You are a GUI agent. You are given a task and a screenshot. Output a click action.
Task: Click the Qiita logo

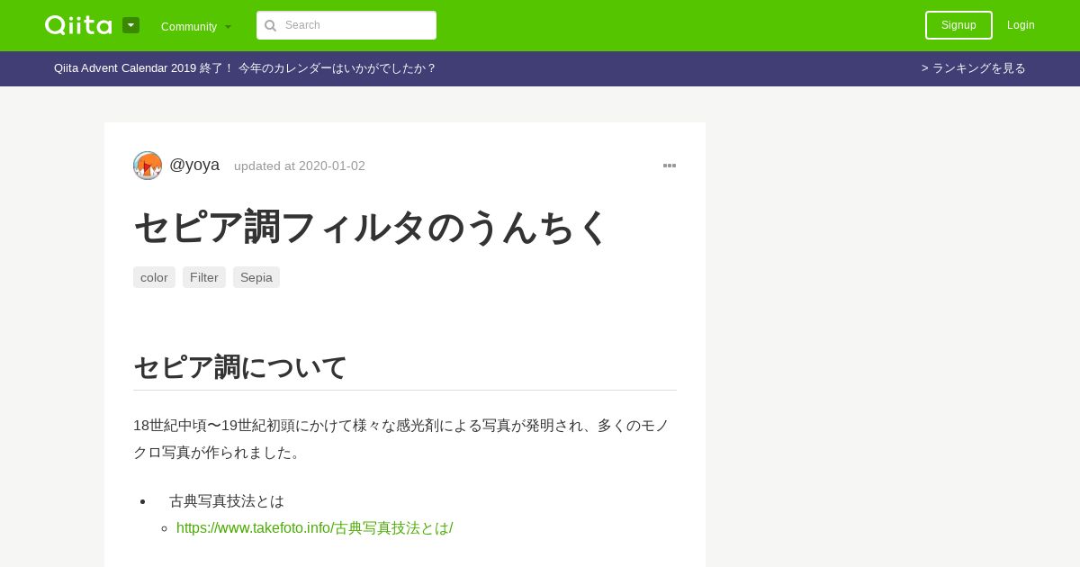tap(78, 25)
